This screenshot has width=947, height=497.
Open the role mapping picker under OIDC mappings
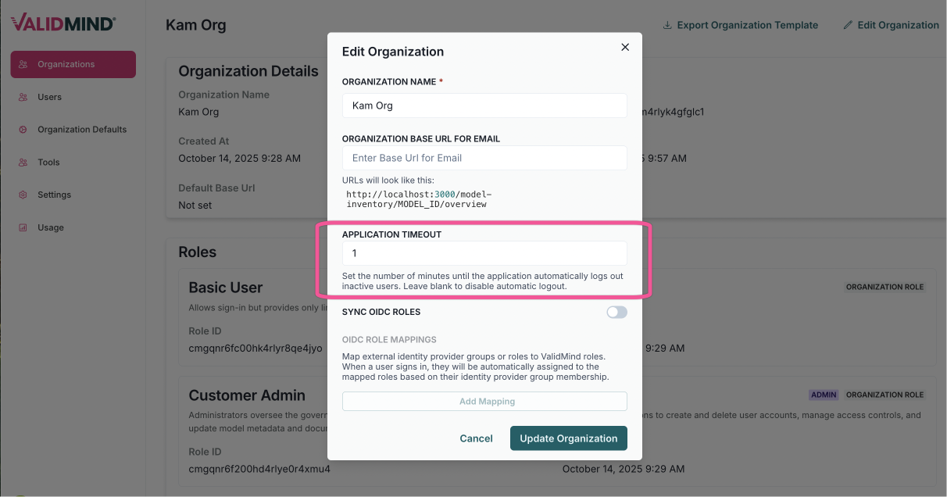tap(484, 401)
